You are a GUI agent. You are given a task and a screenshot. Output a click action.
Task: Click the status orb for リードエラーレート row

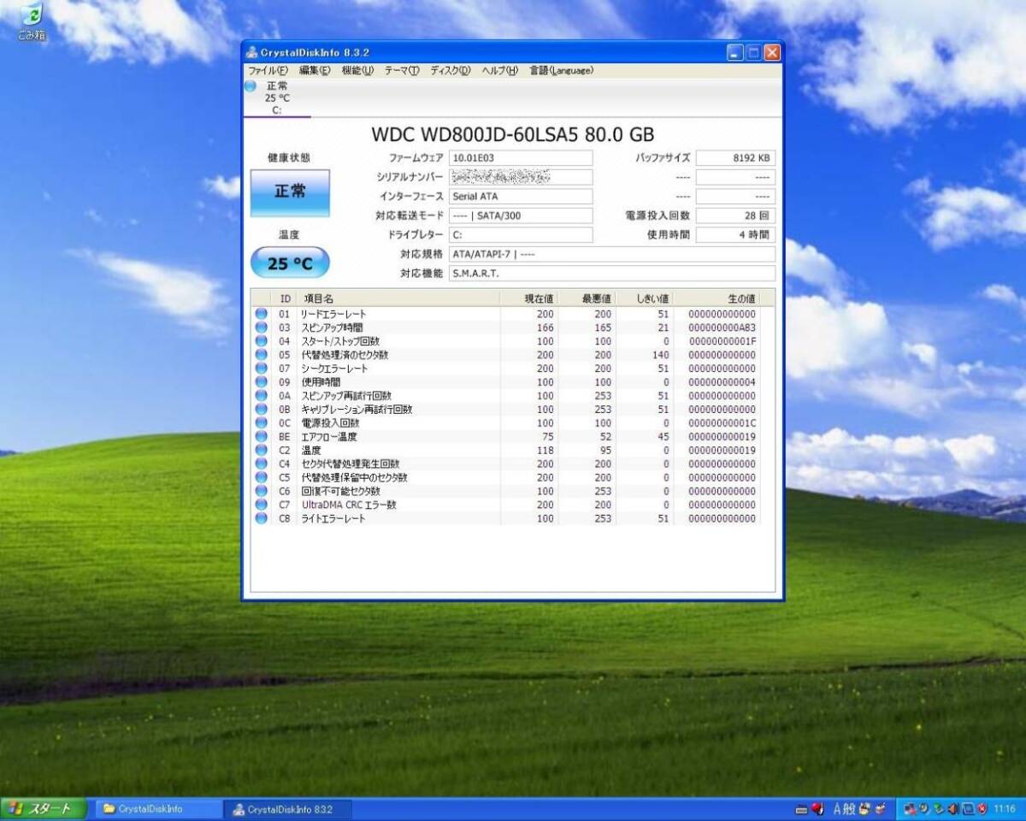pos(261,314)
